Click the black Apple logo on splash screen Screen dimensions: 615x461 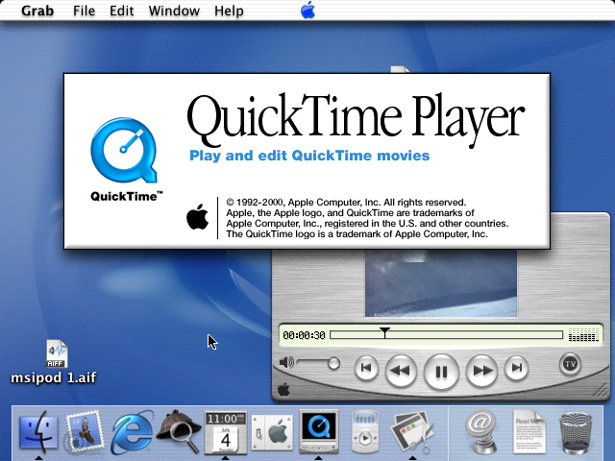pos(197,217)
